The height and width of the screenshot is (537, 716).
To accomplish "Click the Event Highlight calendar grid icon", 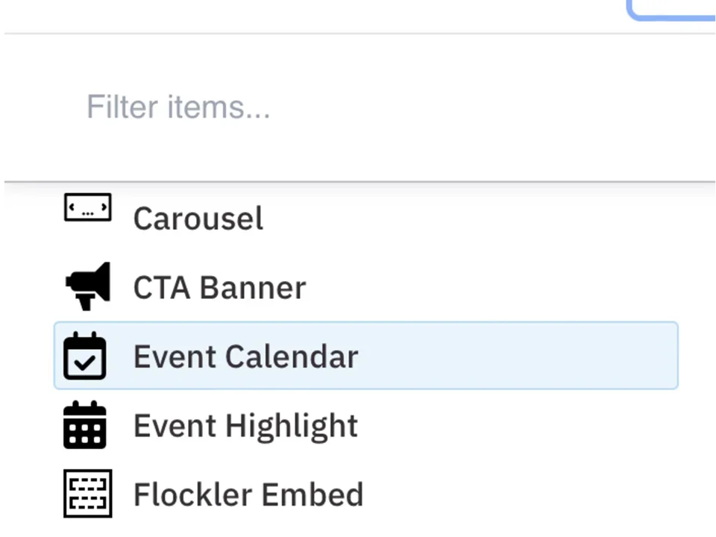I will coord(85,425).
